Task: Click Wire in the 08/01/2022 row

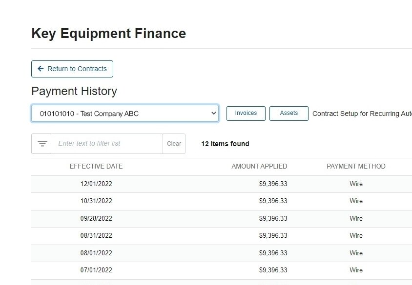Action: point(356,253)
